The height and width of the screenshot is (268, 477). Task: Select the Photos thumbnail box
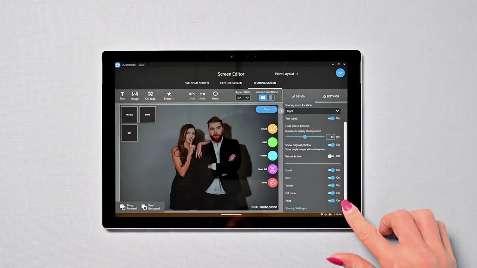129,115
